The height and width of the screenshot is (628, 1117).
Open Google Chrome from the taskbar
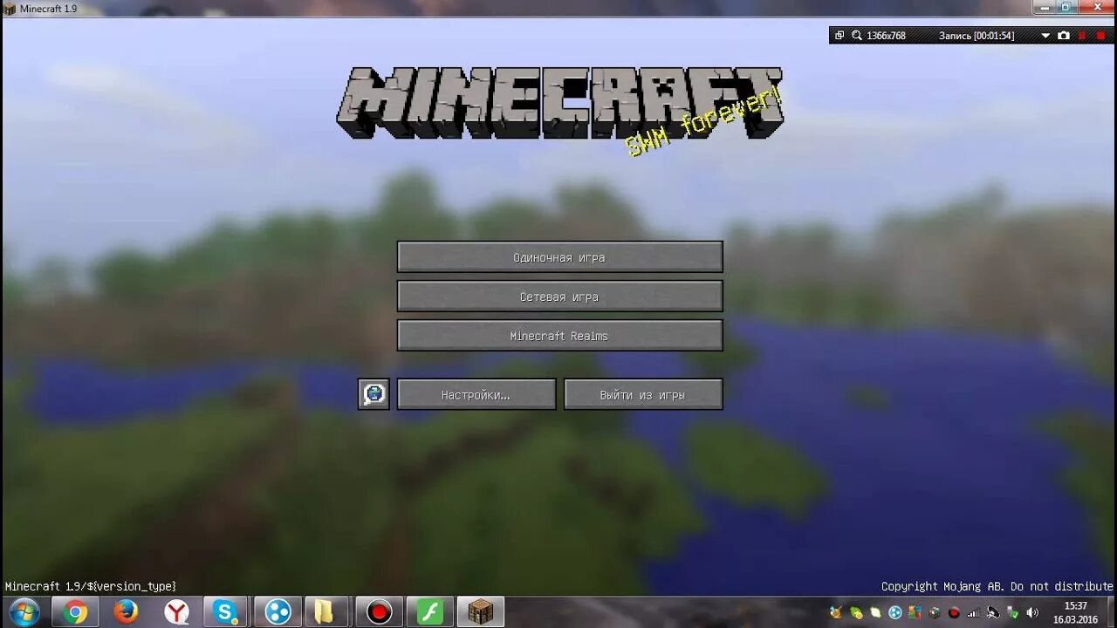tap(75, 612)
